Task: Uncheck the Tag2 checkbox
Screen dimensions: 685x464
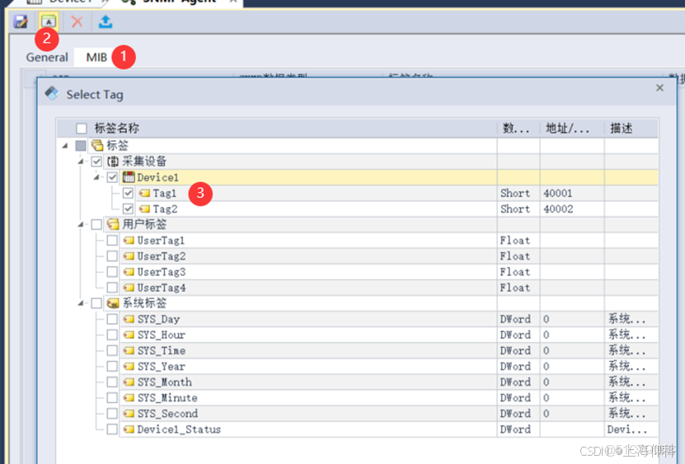Action: tap(128, 209)
